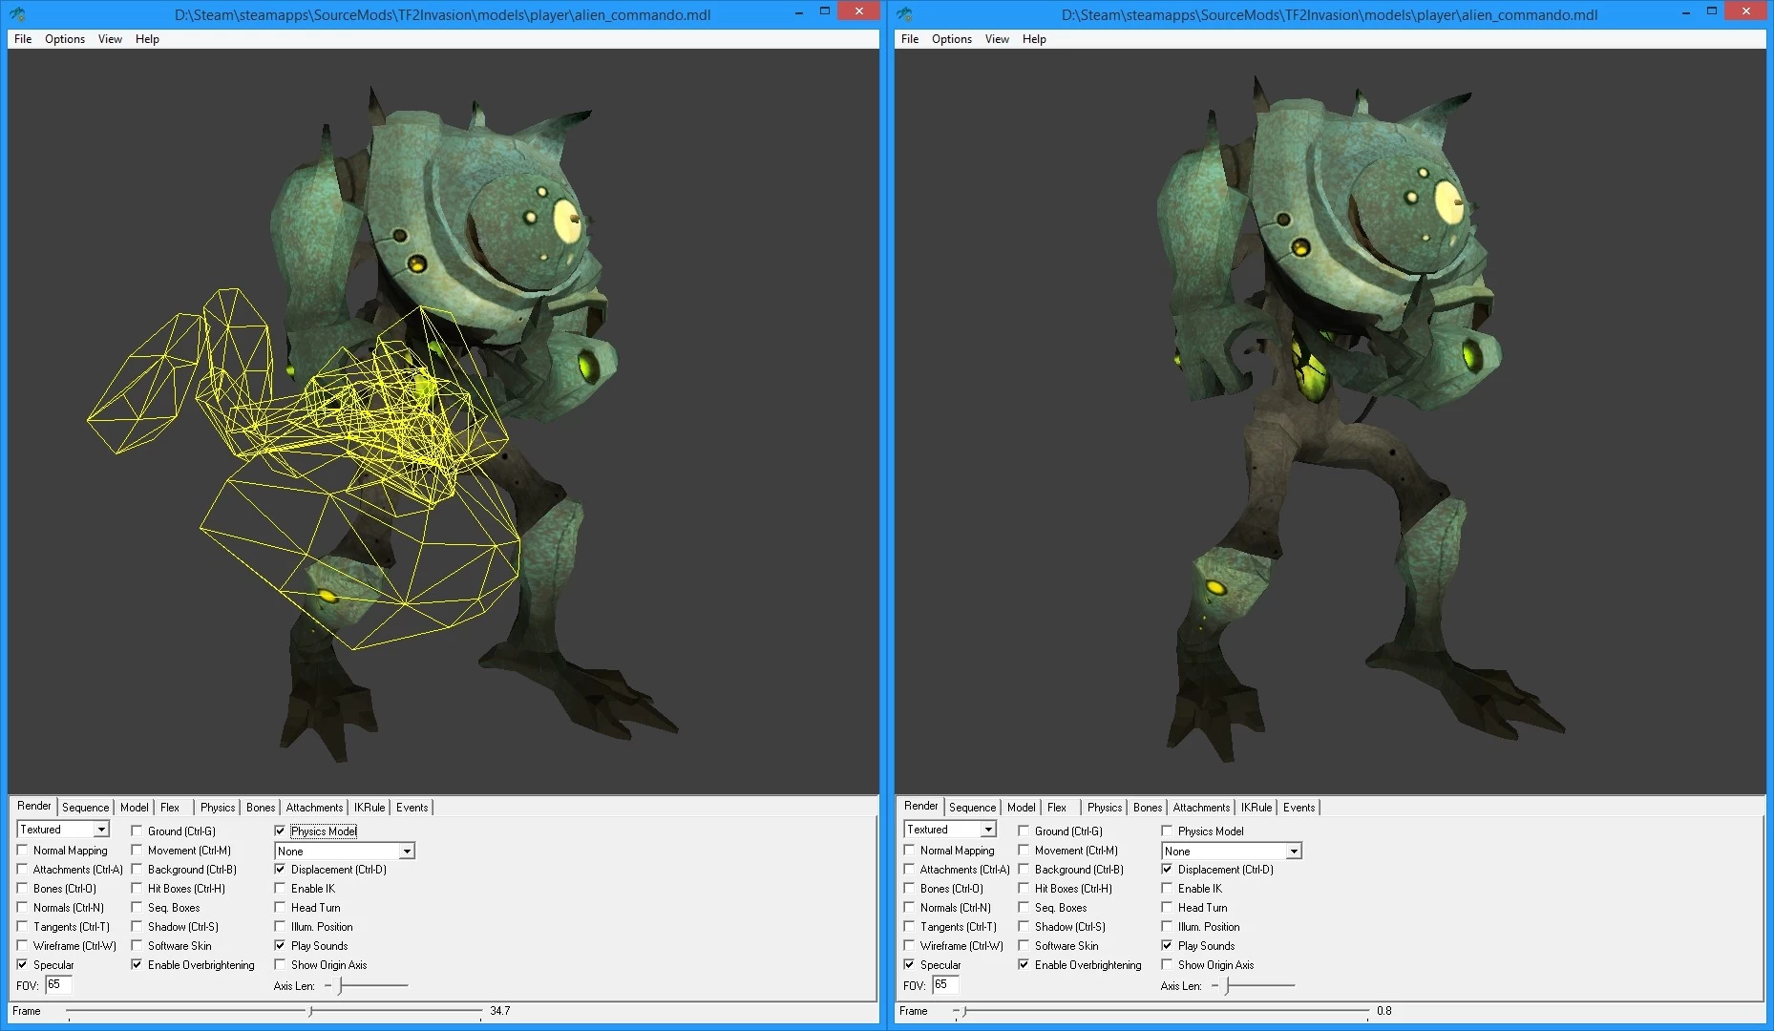
Task: Disable Play Sounds in left window
Action: click(280, 946)
